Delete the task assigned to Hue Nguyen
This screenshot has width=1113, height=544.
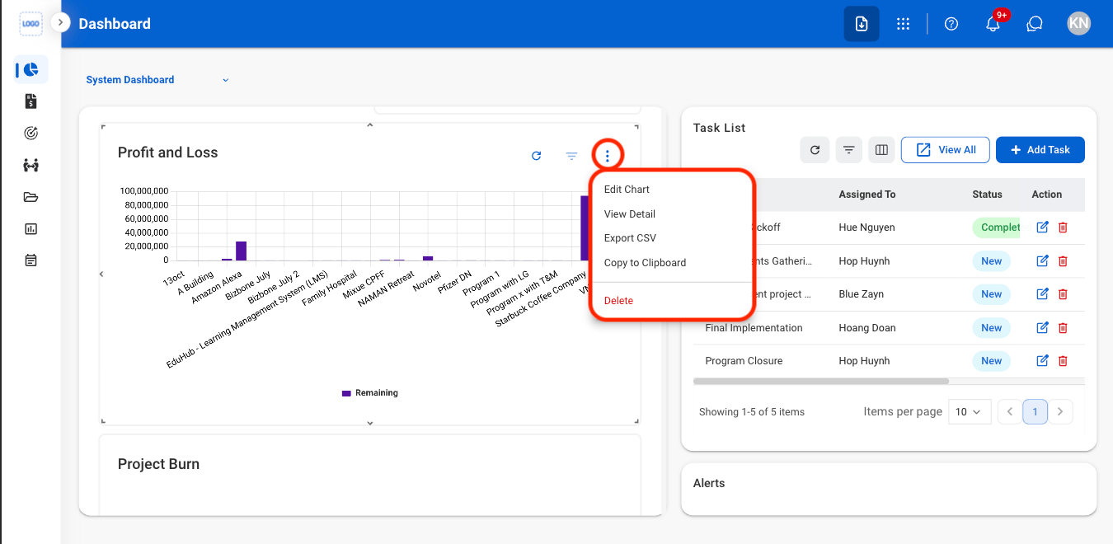[x=1063, y=227]
